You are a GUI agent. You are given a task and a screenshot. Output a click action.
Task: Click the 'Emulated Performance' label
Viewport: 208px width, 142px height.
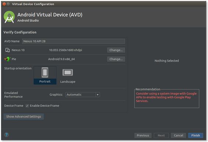13,95
